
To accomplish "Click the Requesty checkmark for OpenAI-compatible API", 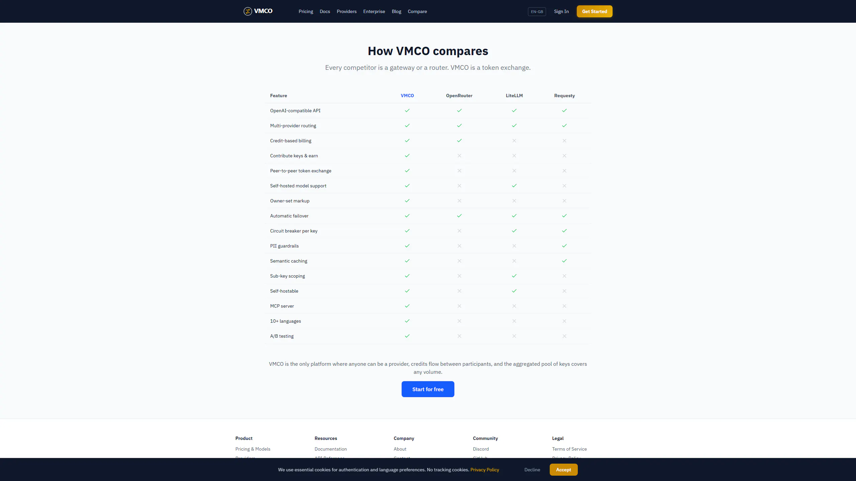I will tap(564, 111).
